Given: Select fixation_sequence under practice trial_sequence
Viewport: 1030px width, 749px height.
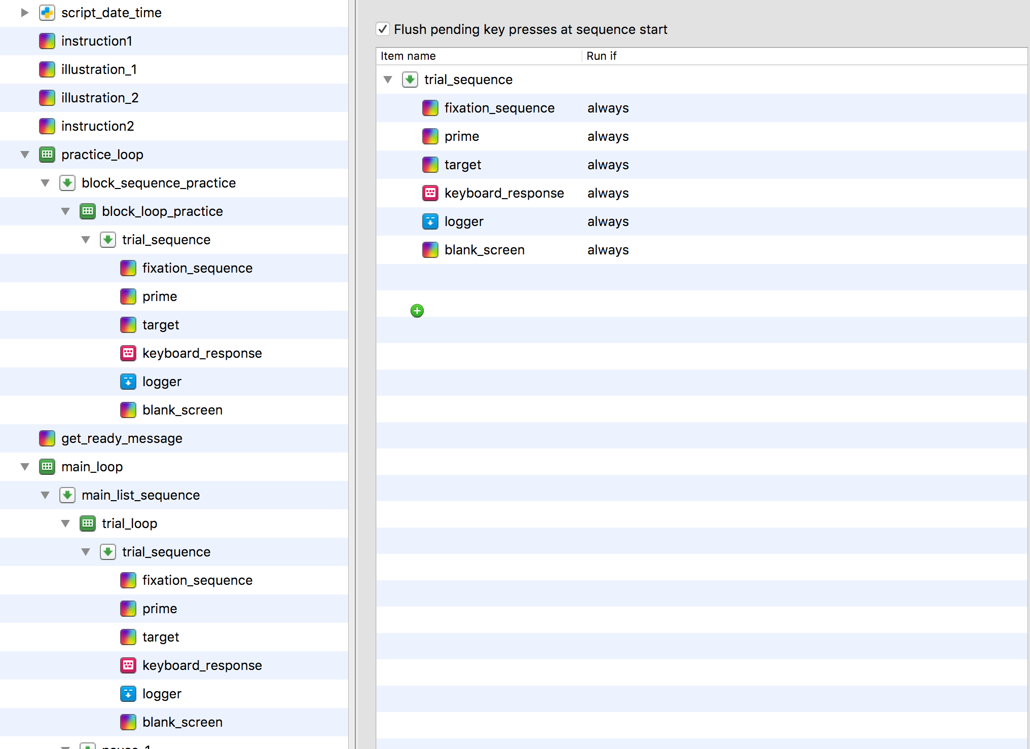Looking at the screenshot, I should coord(197,268).
